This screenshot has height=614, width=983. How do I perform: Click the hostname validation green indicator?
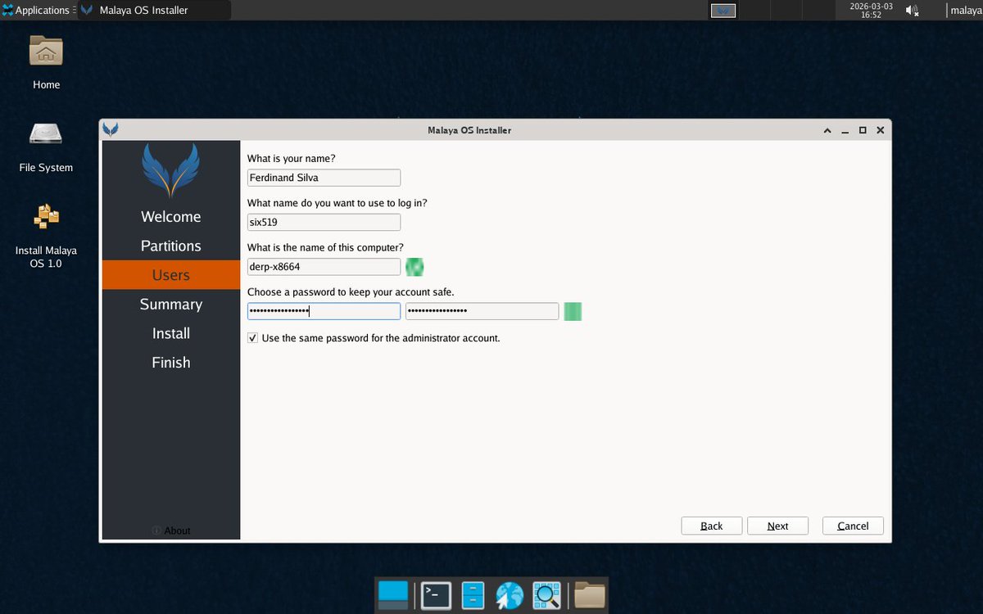point(414,267)
